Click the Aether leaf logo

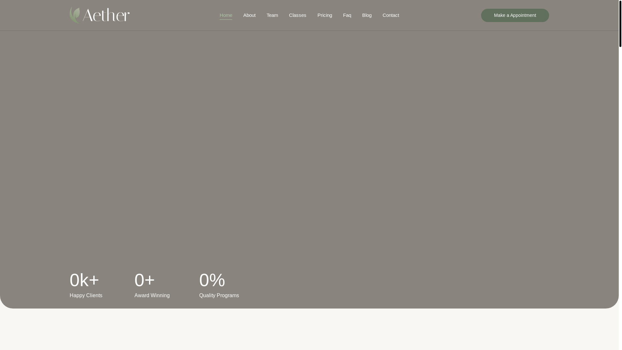[x=99, y=15]
